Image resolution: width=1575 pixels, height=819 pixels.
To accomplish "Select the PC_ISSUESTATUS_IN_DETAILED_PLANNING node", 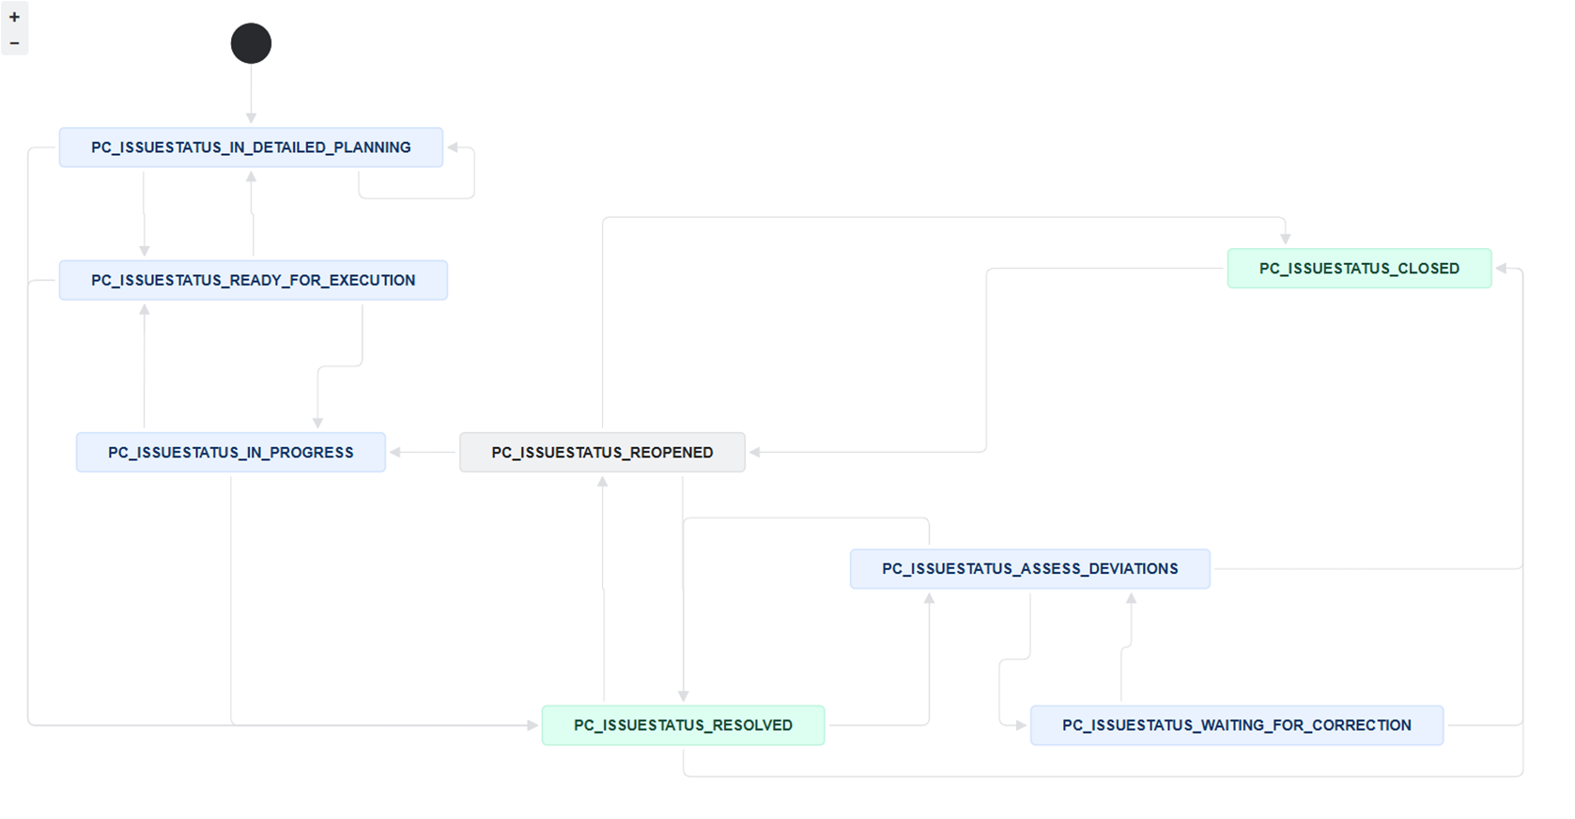I will (x=251, y=147).
